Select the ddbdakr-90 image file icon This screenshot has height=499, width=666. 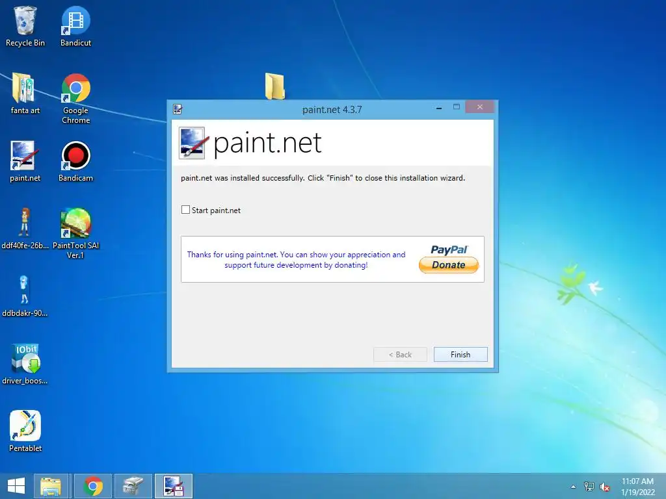coord(25,296)
